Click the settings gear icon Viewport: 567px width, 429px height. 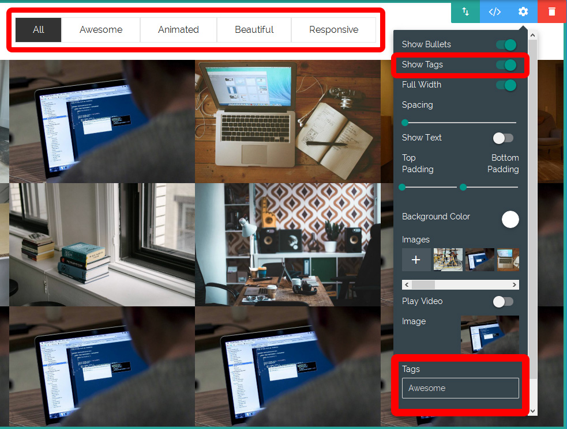click(x=523, y=12)
